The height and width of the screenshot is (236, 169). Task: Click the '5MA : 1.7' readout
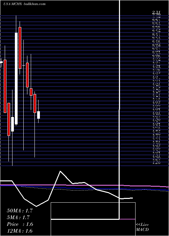pyautogui.click(x=18, y=217)
